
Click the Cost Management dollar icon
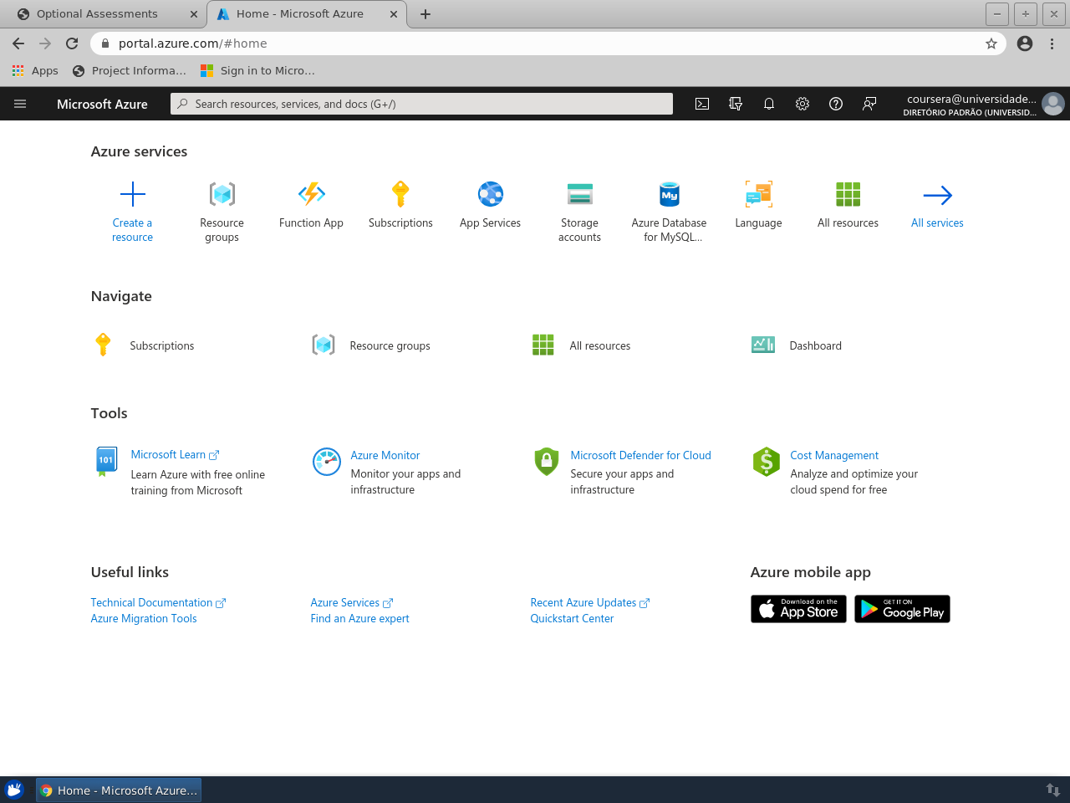point(767,461)
